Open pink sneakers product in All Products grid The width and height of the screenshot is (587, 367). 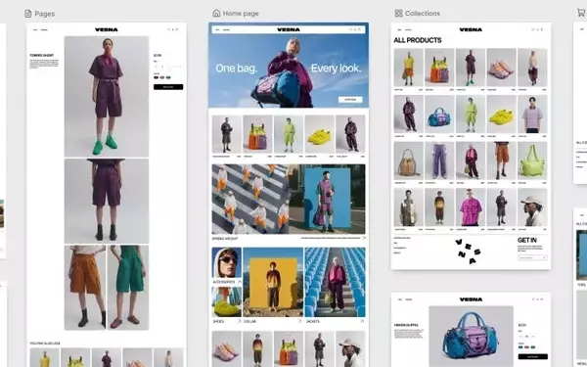pos(501,68)
